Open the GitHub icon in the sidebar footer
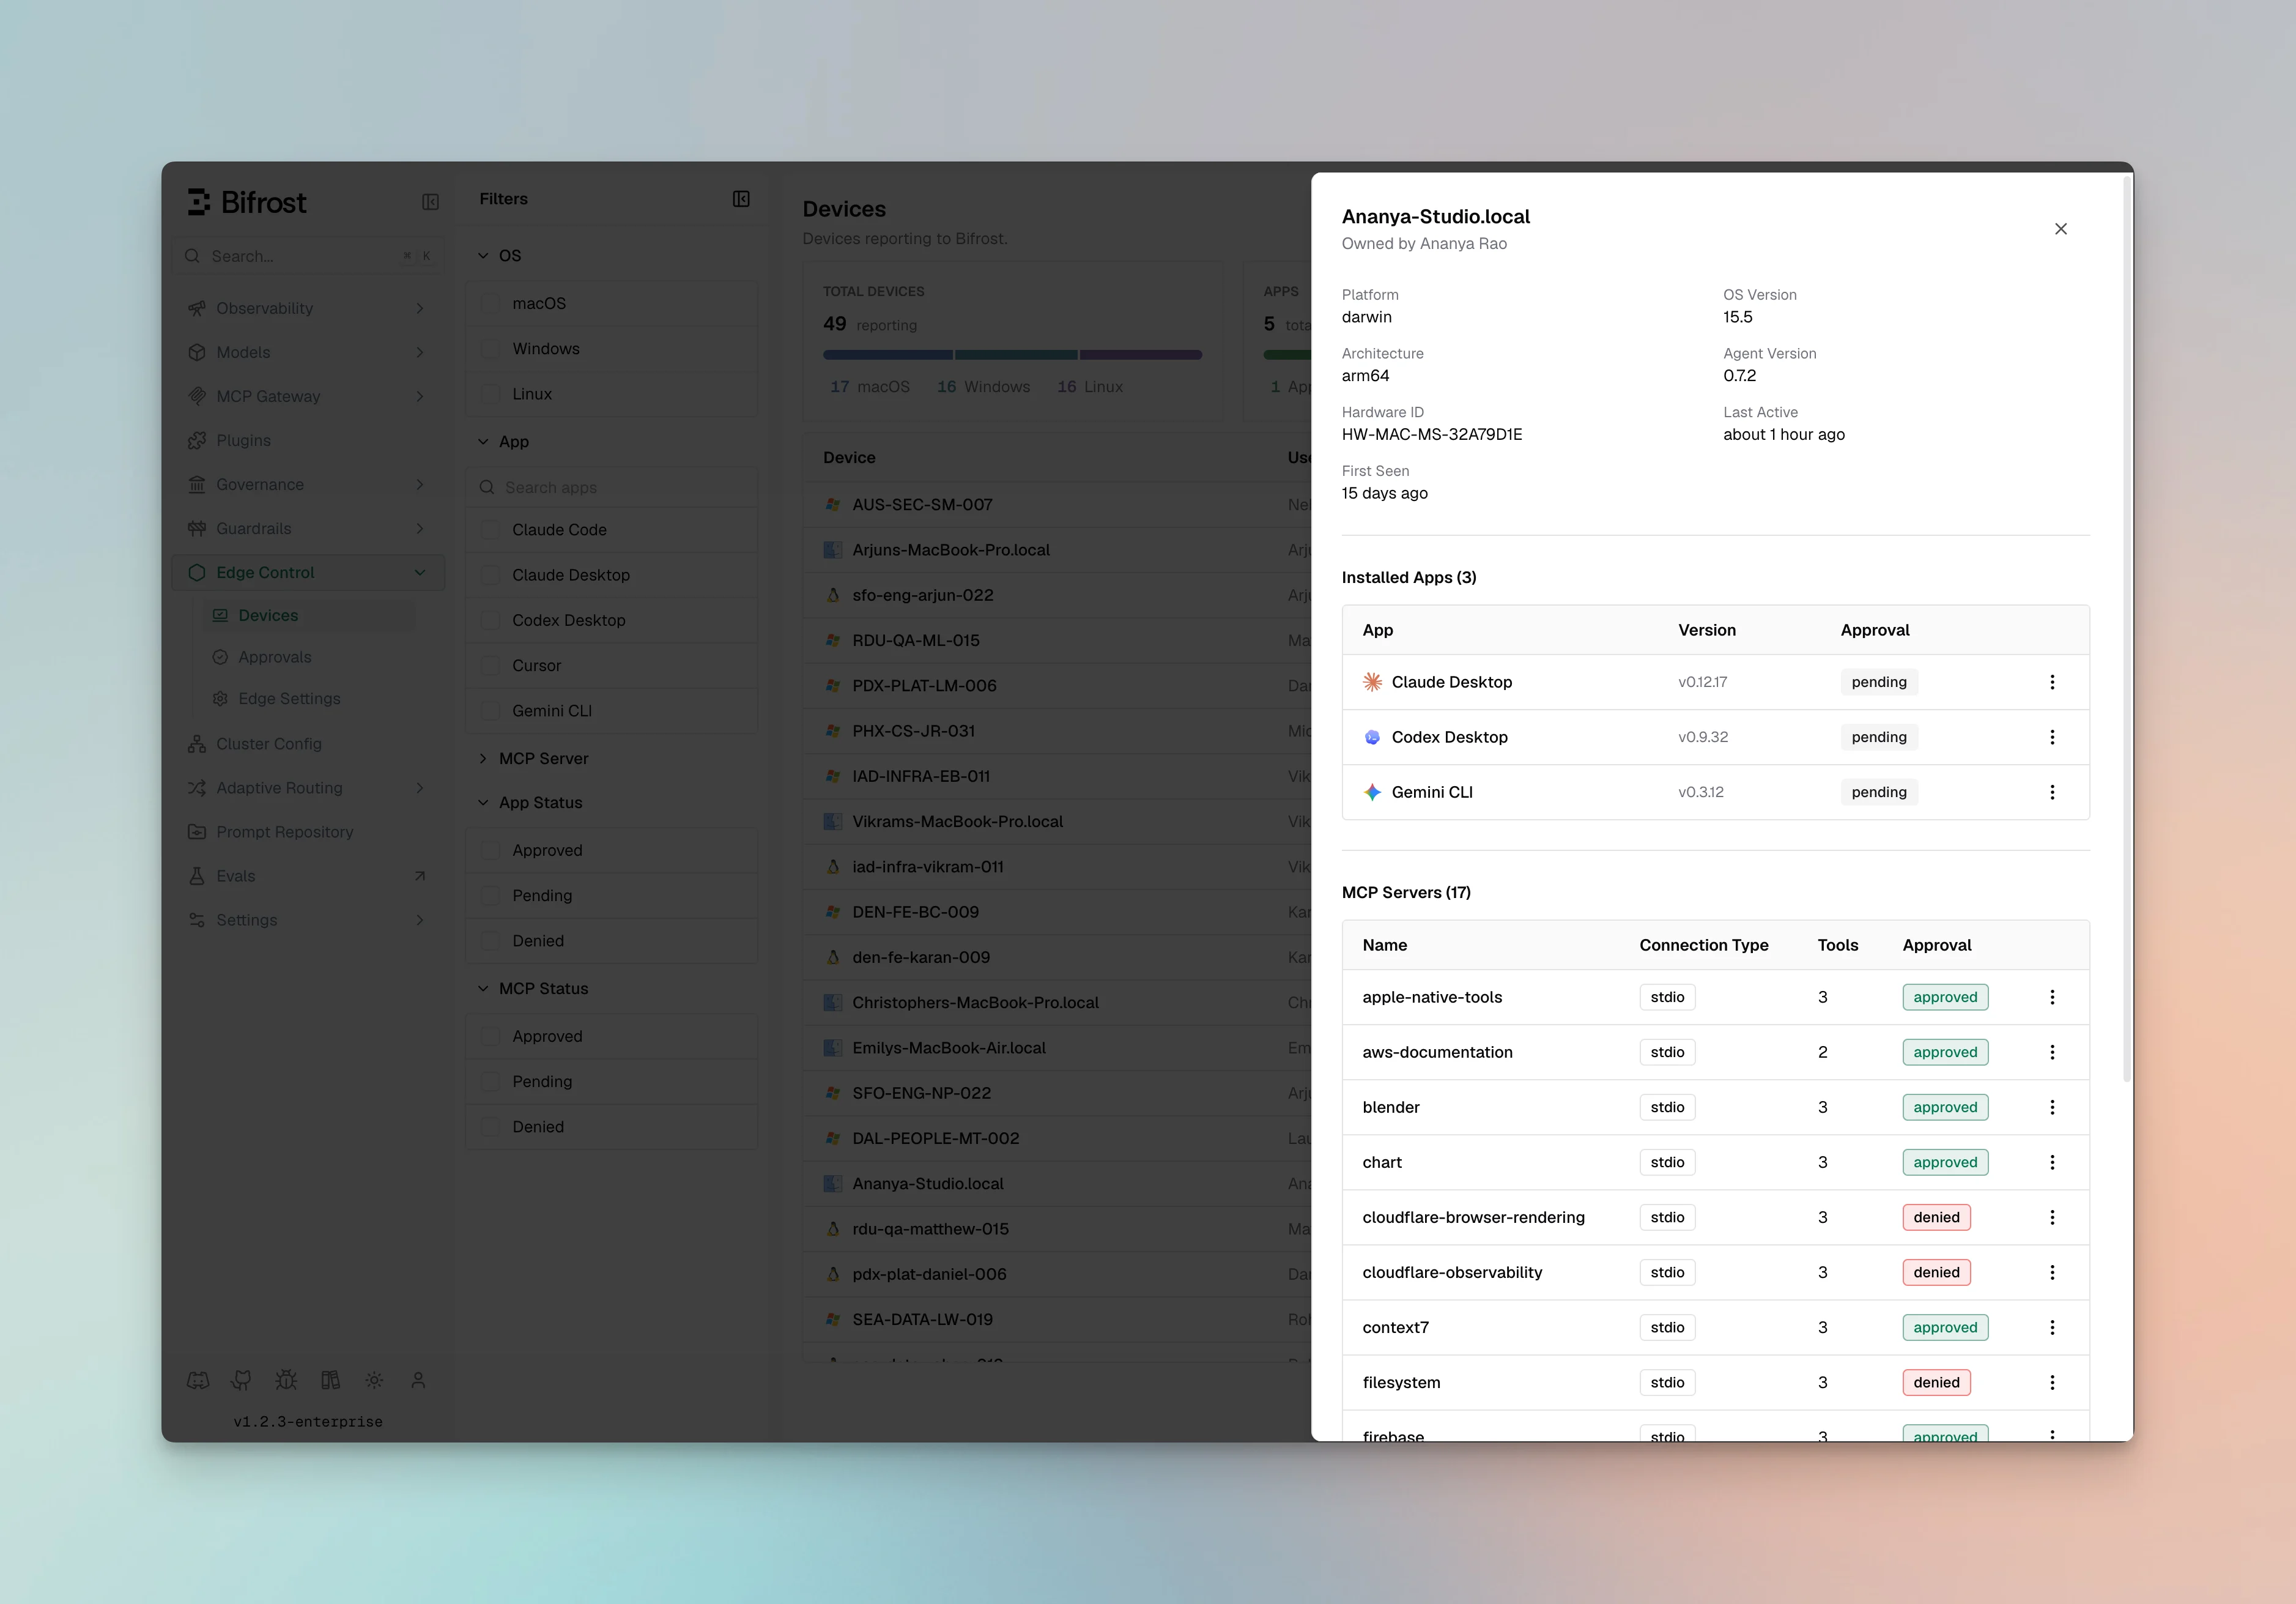2296x1604 pixels. 242,1380
